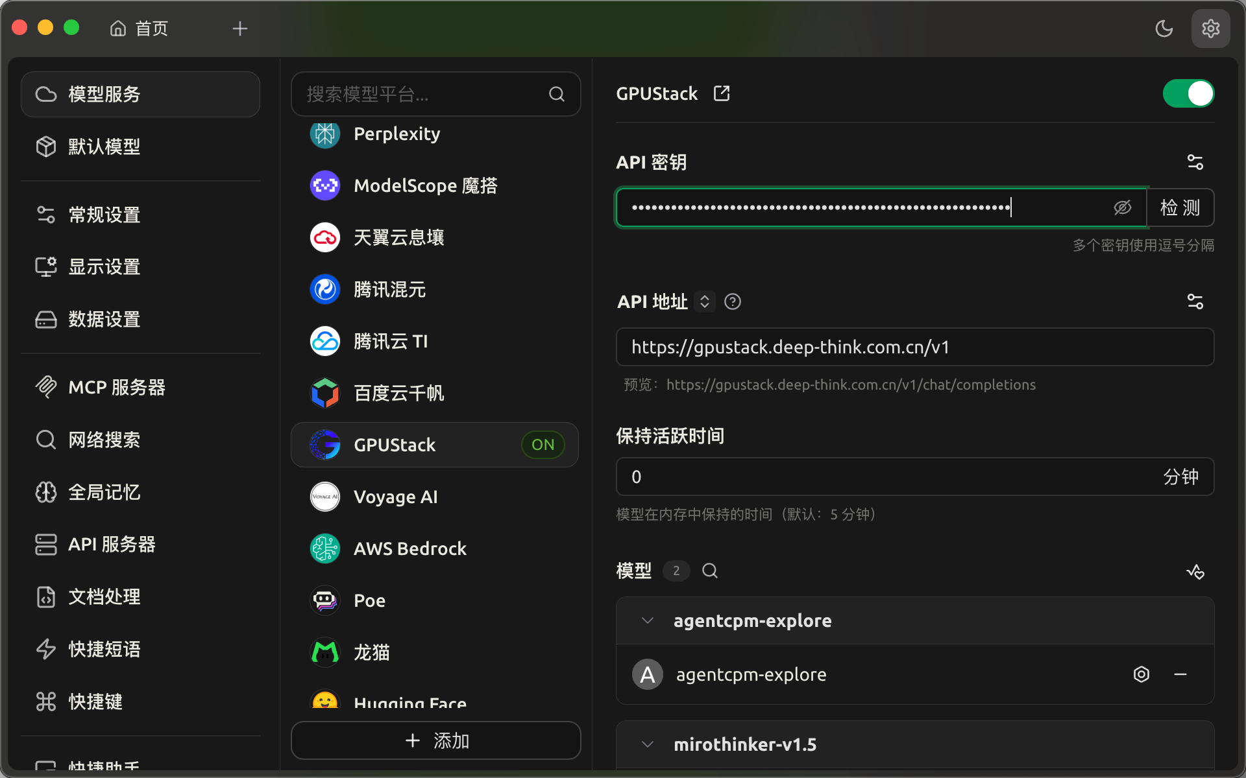Screen dimensions: 1246x778
Task: Open GPUStack external website link icon
Action: pos(722,94)
